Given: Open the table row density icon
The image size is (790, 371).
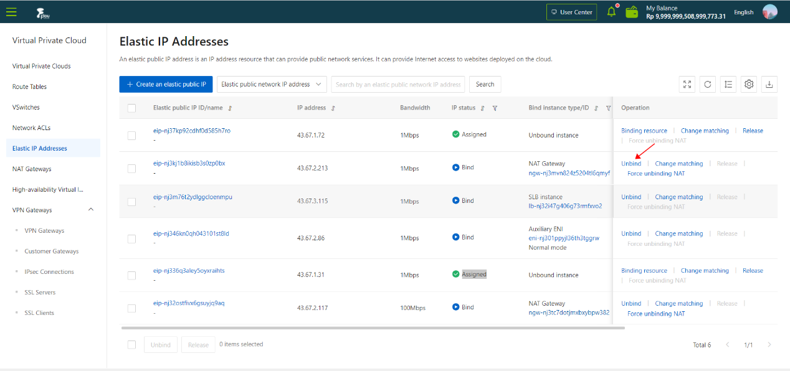Looking at the screenshot, I should click(728, 85).
